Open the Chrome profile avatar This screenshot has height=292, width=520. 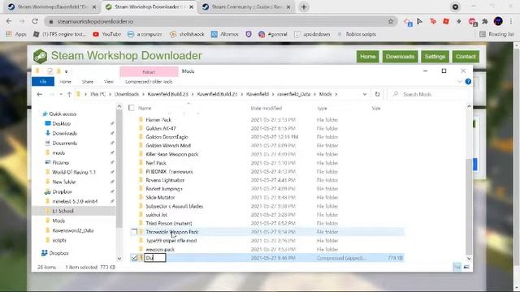click(x=498, y=22)
